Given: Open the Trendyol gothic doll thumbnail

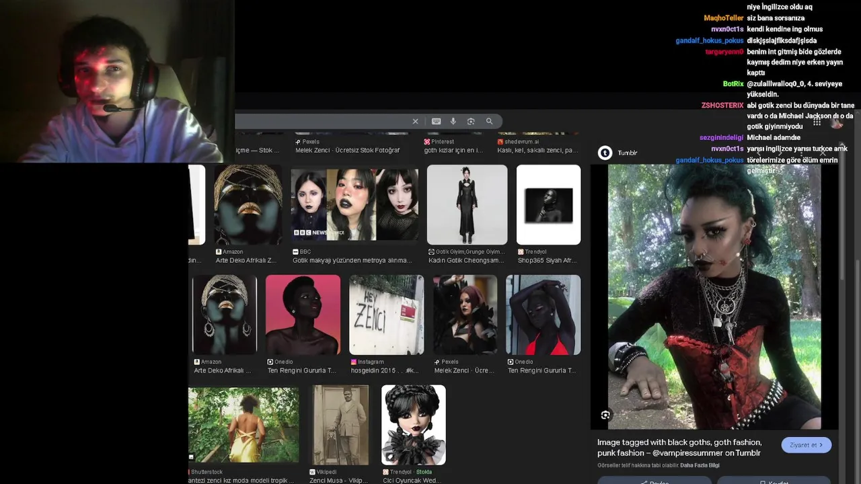Looking at the screenshot, I should pyautogui.click(x=413, y=425).
